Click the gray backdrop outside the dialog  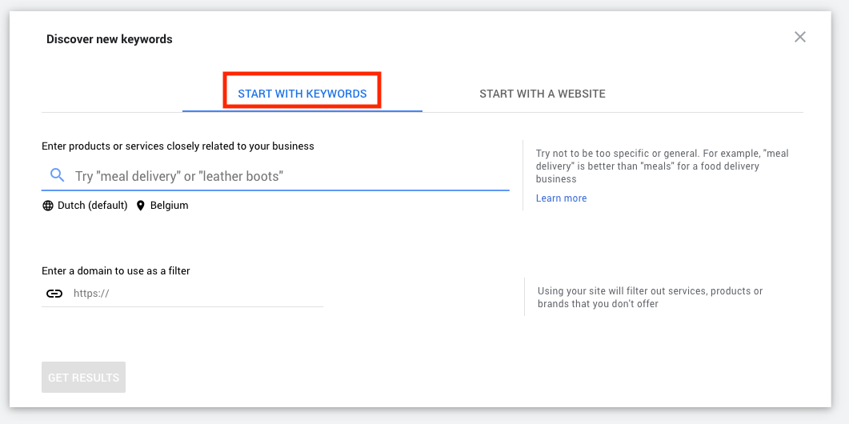(x=840, y=217)
